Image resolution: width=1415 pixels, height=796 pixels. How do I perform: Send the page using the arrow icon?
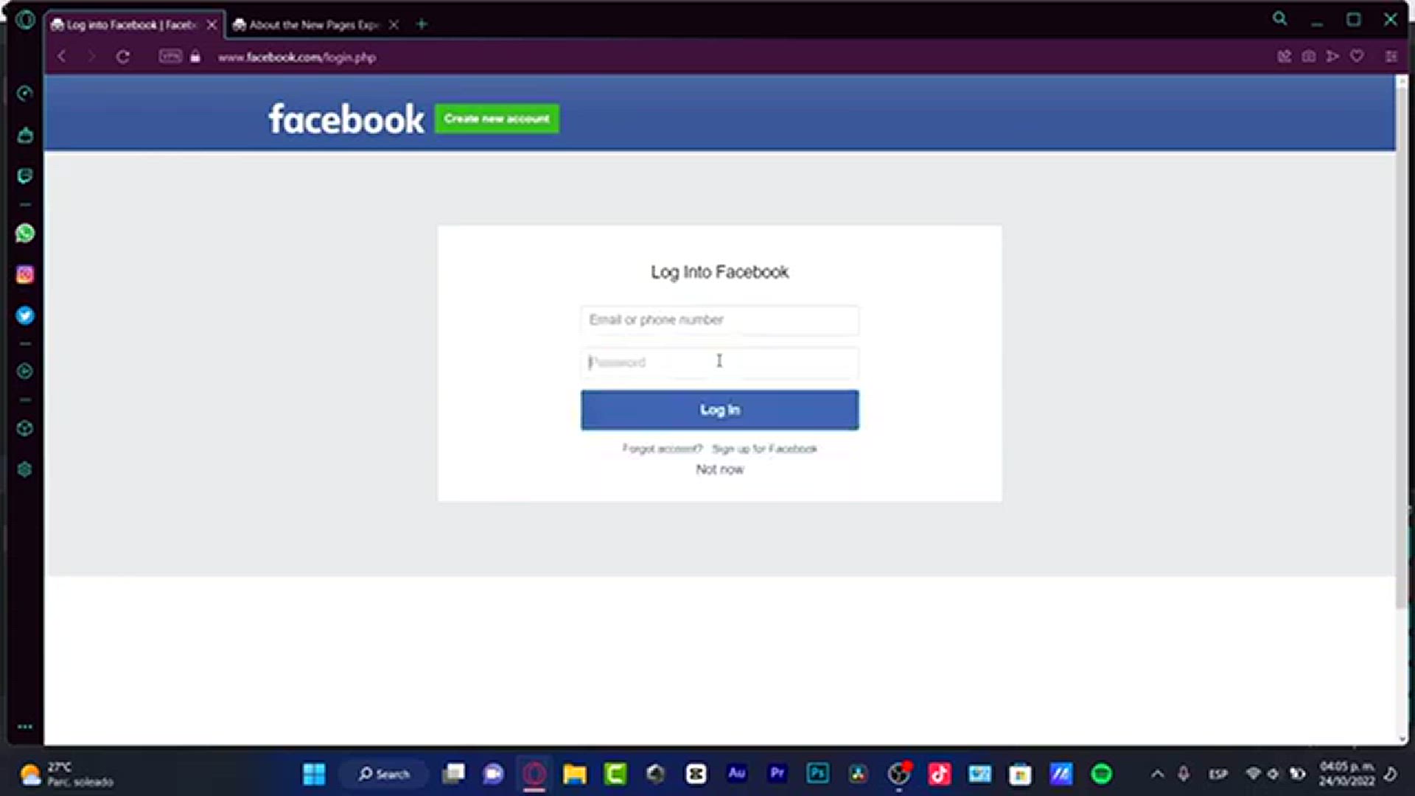(1332, 56)
